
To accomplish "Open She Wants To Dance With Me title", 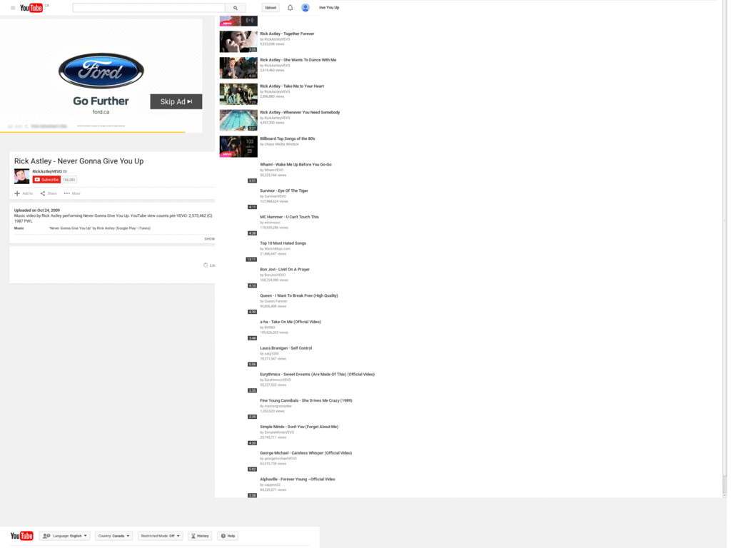I will pyautogui.click(x=298, y=60).
